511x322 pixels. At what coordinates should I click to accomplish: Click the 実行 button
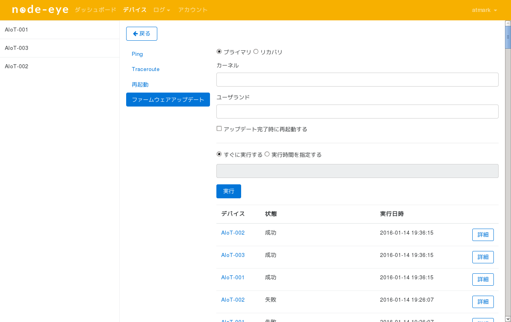tap(229, 191)
